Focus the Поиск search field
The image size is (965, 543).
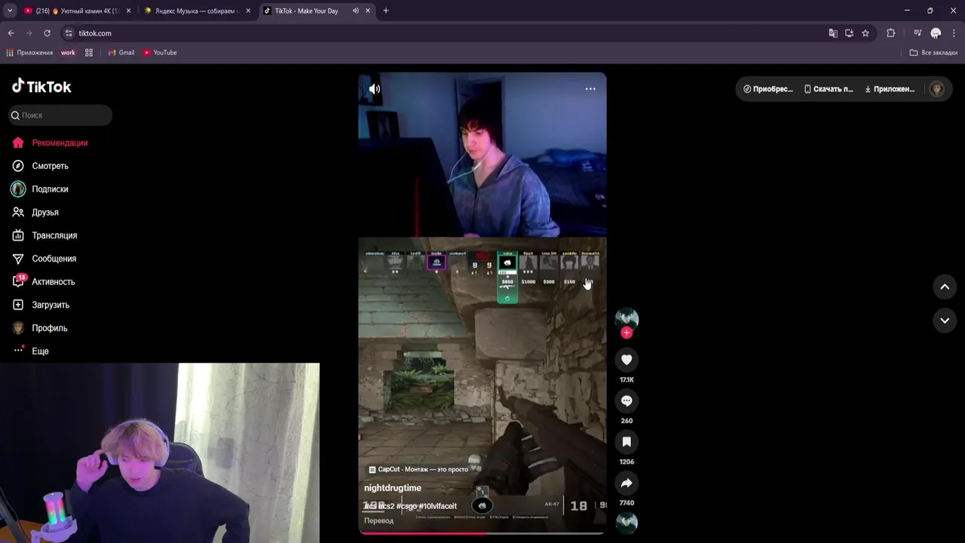[x=60, y=115]
